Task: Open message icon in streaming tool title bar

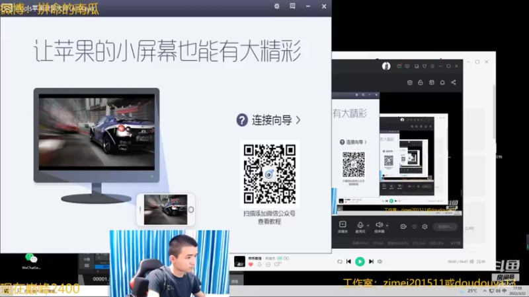Action: pos(407,66)
